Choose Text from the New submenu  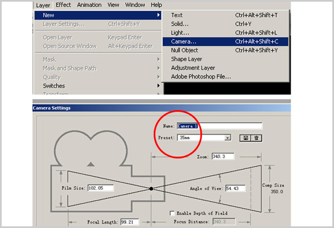click(x=225, y=15)
